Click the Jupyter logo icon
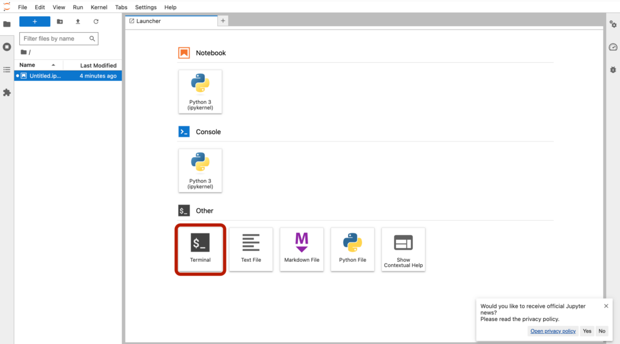This screenshot has height=344, width=620. 7,6
